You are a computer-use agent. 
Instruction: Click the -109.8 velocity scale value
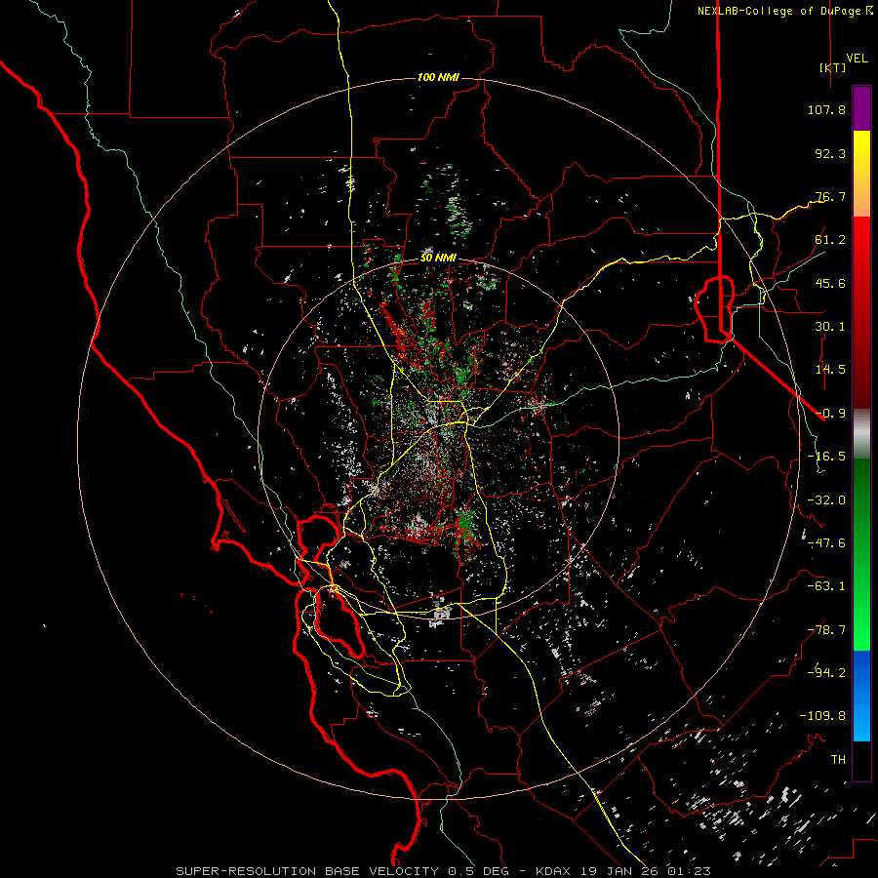tap(822, 716)
